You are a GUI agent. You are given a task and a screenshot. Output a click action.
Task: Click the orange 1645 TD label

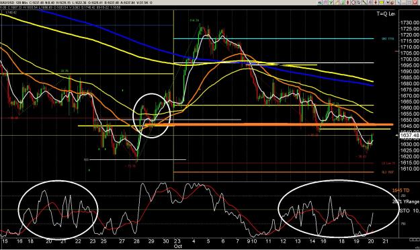pos(401,190)
